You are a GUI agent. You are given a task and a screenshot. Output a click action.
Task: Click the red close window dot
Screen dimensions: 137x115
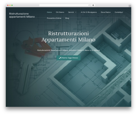(x=8, y=5)
